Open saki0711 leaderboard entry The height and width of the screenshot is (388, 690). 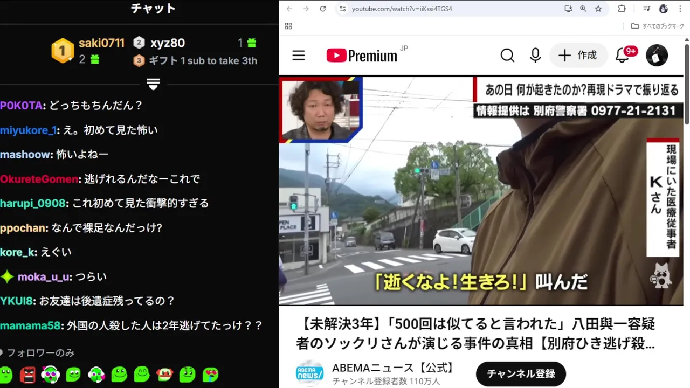click(101, 43)
